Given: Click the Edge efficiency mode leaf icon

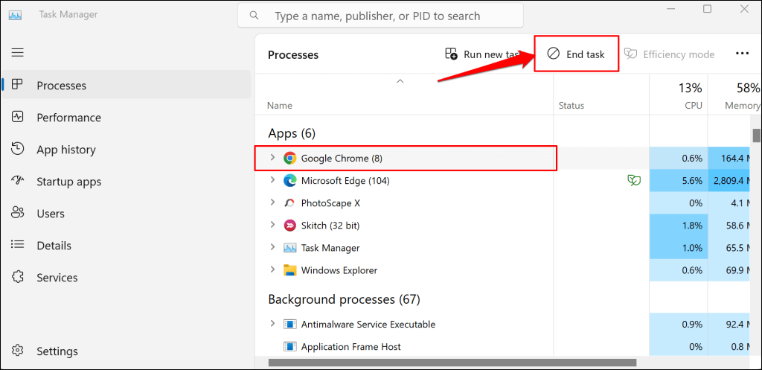Looking at the screenshot, I should 634,180.
